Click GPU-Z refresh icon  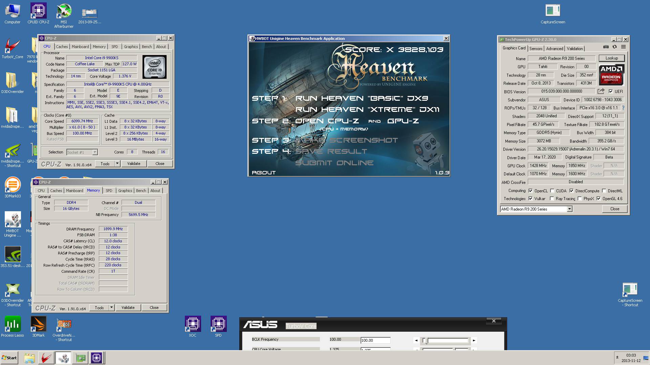point(614,47)
